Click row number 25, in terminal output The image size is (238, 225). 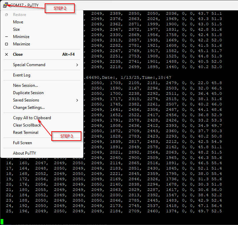point(10,211)
